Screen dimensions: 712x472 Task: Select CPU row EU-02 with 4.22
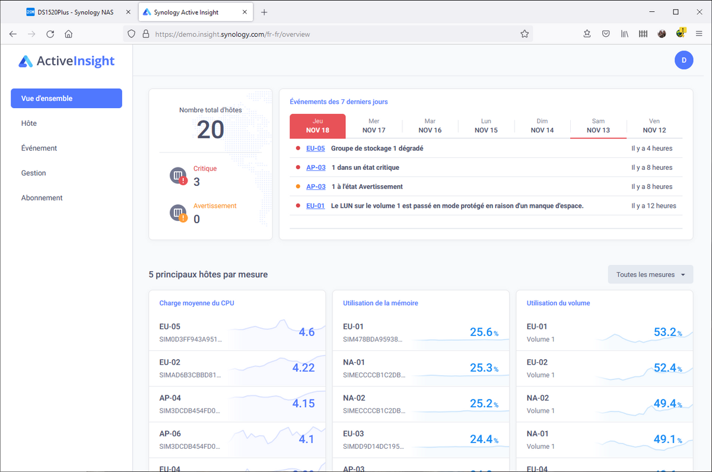click(x=237, y=368)
